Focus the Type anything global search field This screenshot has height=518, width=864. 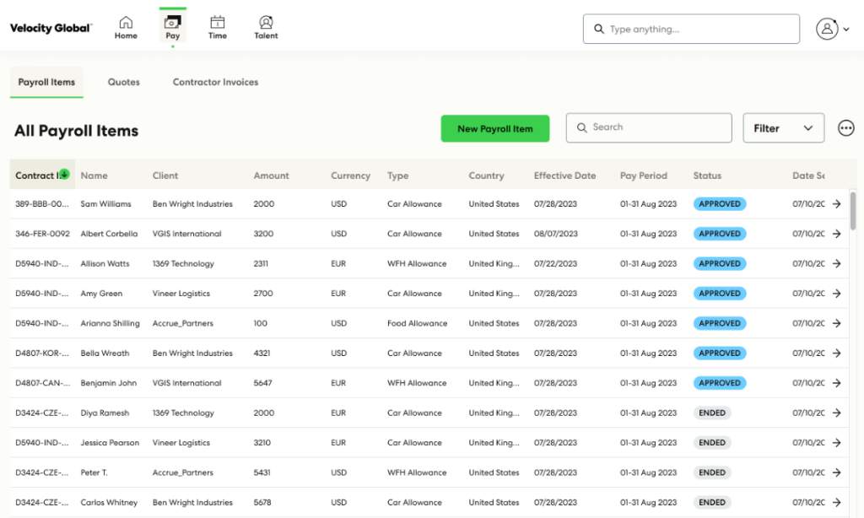[x=691, y=29]
